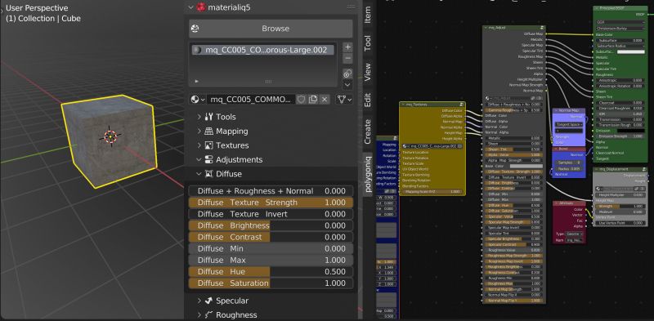654x321 pixels.
Task: Click the black Emission color swatch
Action: 630,131
